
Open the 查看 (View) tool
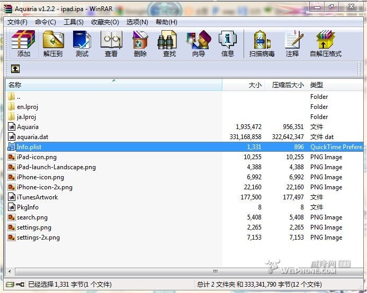tap(111, 43)
